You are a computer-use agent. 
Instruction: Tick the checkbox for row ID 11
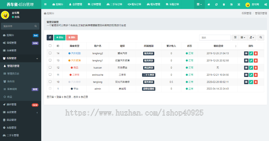(50, 75)
